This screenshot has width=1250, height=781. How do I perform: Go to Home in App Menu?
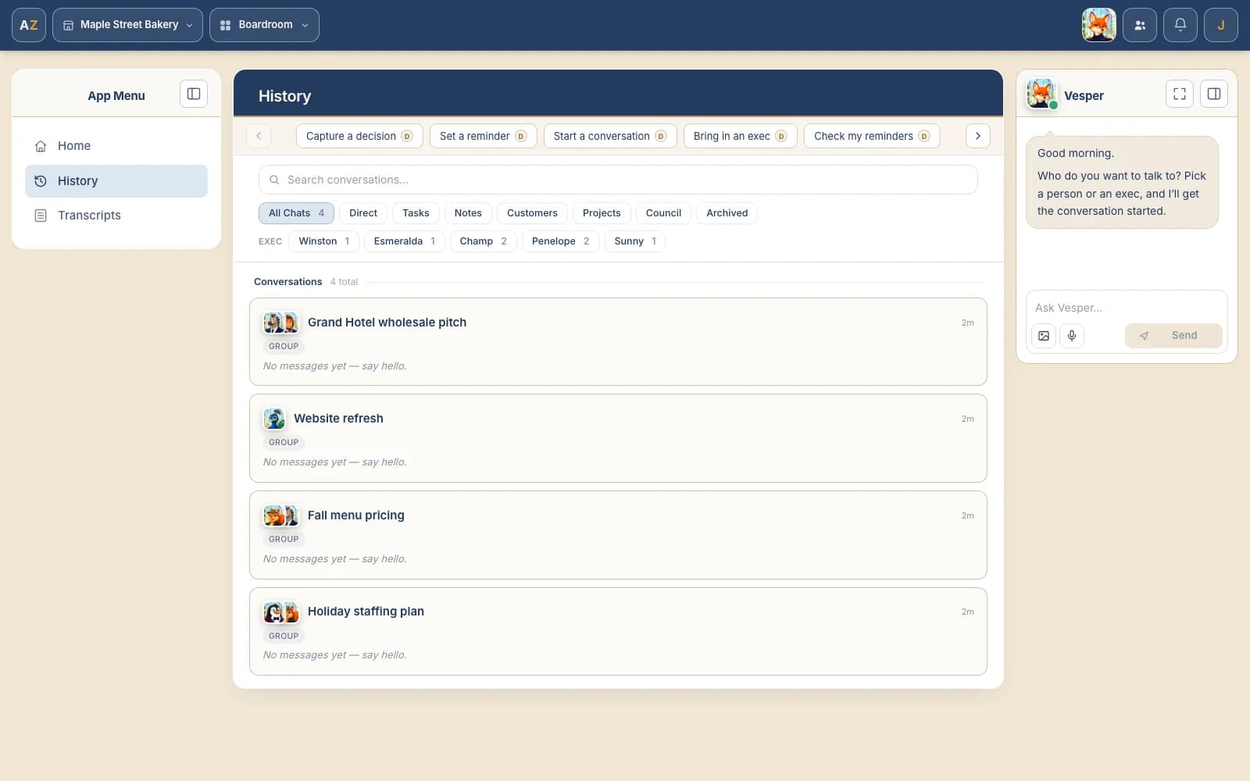coord(116,146)
